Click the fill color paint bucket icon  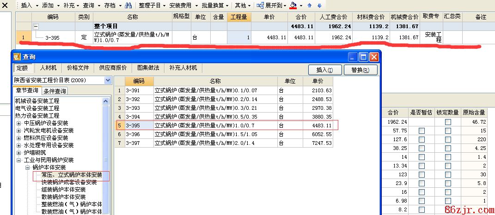click(293, 6)
